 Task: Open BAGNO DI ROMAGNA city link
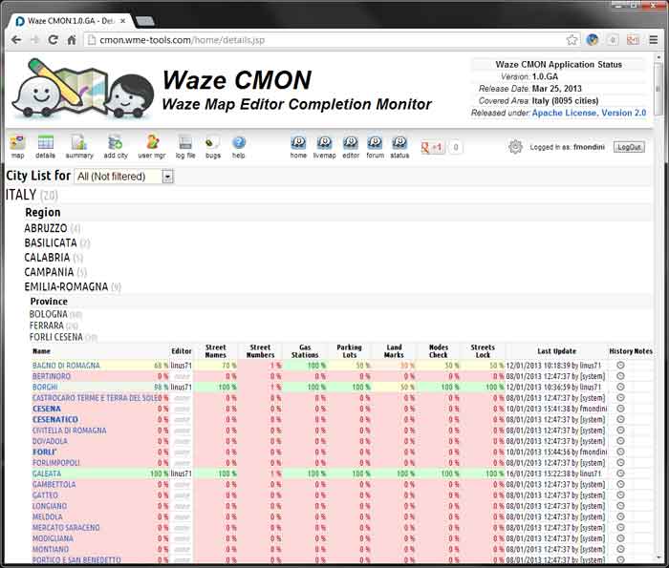click(66, 366)
